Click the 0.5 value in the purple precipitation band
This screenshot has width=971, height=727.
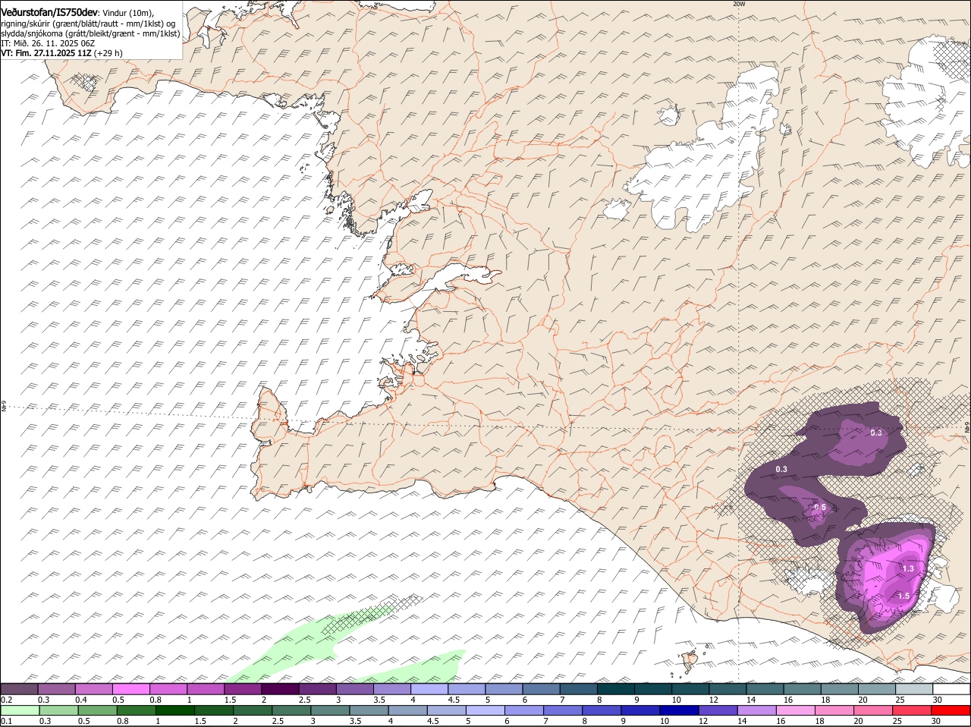click(x=820, y=507)
